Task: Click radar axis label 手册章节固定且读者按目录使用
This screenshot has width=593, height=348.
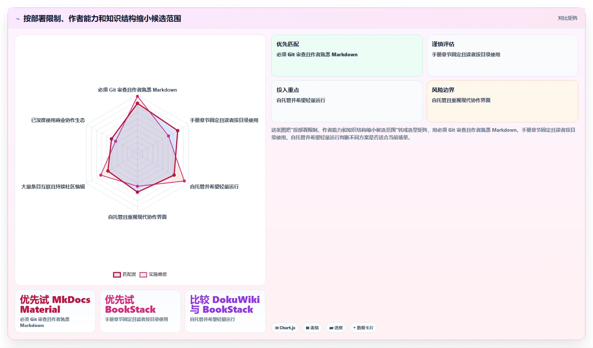Action: 224,120
